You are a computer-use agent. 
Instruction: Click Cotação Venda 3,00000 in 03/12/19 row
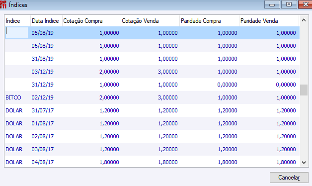coord(168,72)
